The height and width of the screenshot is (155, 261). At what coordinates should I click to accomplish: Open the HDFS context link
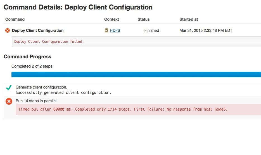click(115, 30)
